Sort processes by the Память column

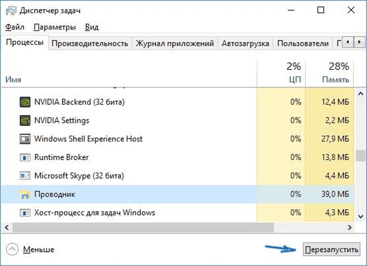click(x=335, y=80)
